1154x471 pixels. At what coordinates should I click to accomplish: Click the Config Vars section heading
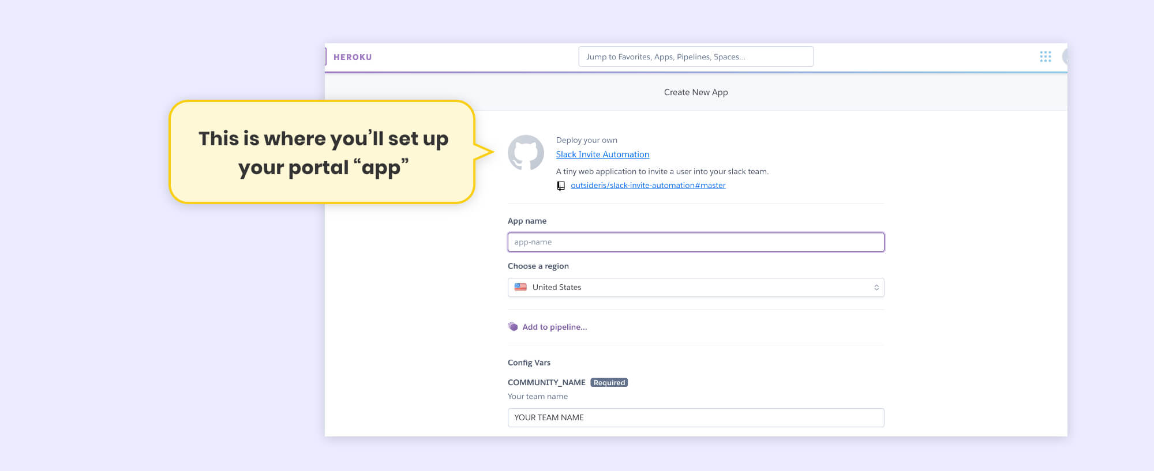point(529,363)
